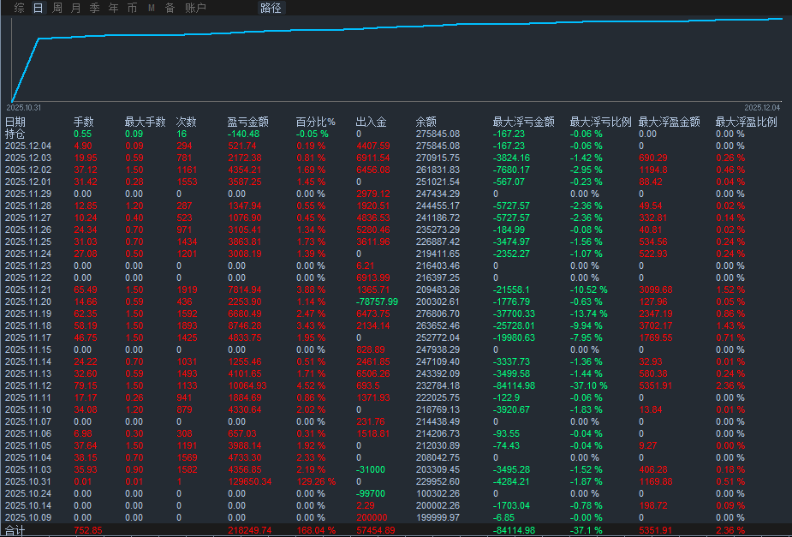This screenshot has height=537, width=792.
Task: Select the percentage value 129.26 %
Action: [x=316, y=482]
